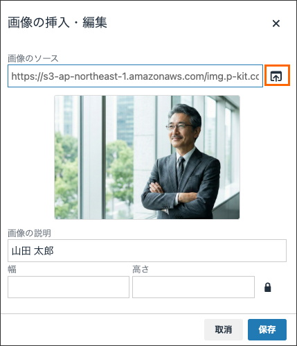Image resolution: width=297 pixels, height=346 pixels.
Task: Click into the 高さ input box
Action: click(x=193, y=287)
